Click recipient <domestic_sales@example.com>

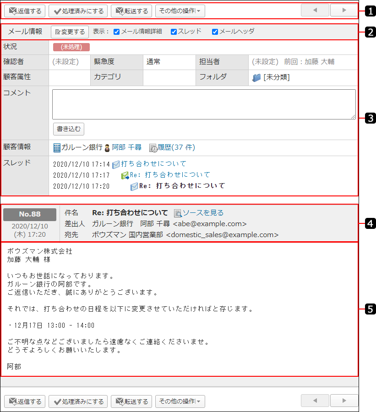click(222, 235)
